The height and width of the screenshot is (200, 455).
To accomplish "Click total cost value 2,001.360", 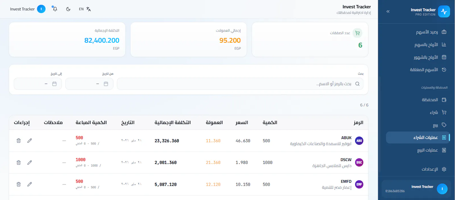I will pos(166,163).
